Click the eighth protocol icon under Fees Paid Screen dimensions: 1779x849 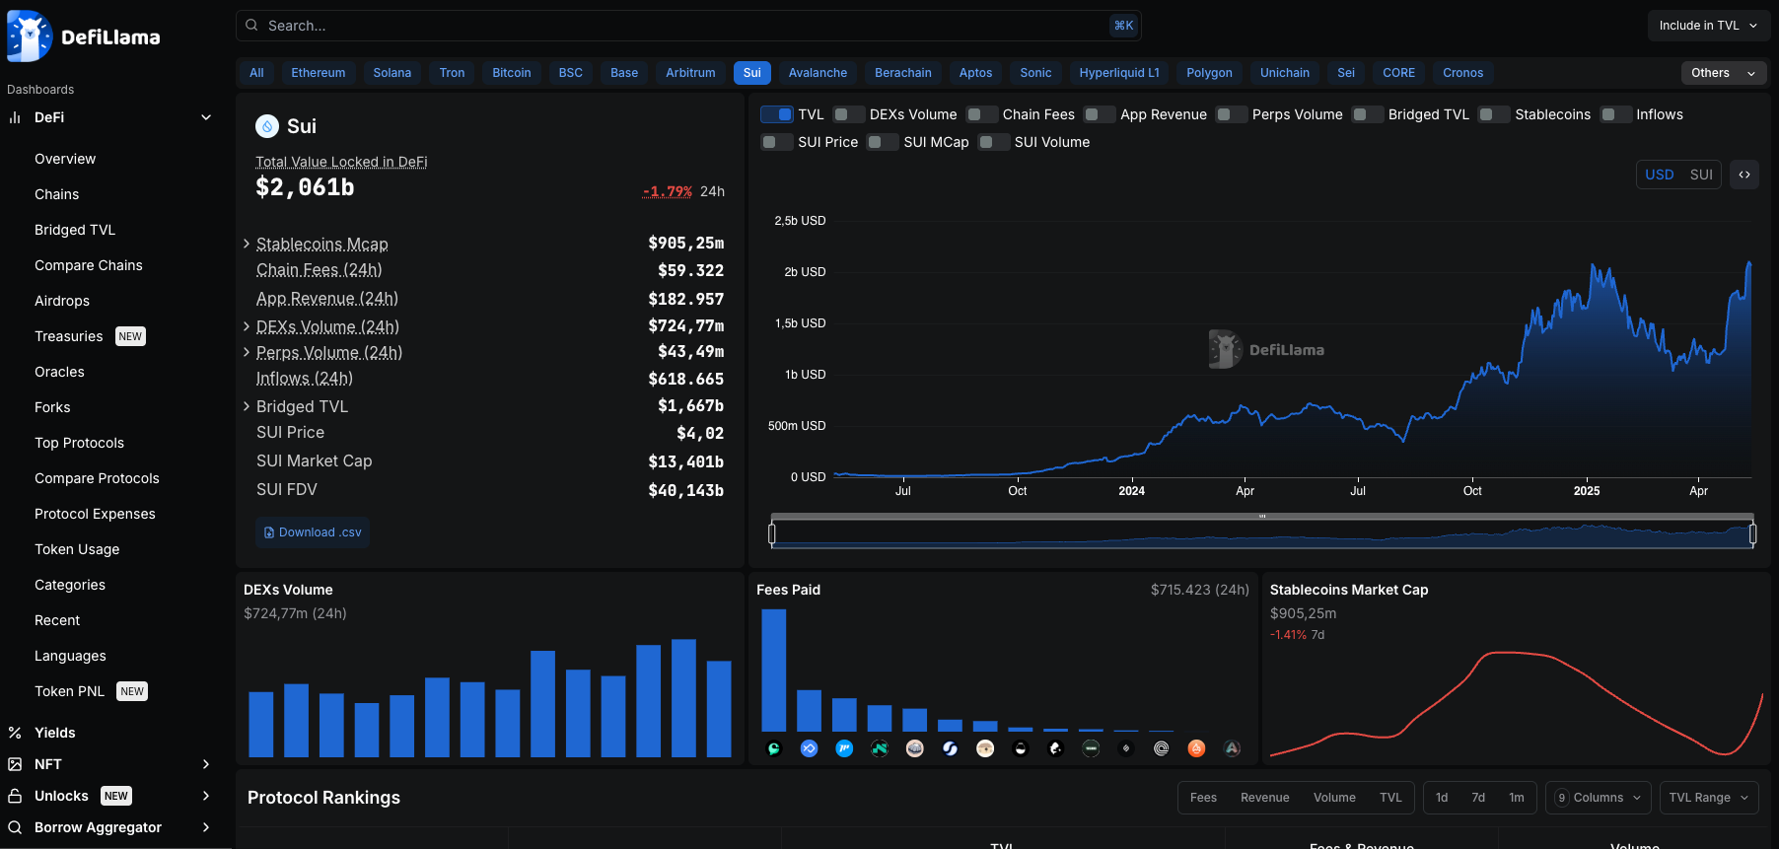1021,748
